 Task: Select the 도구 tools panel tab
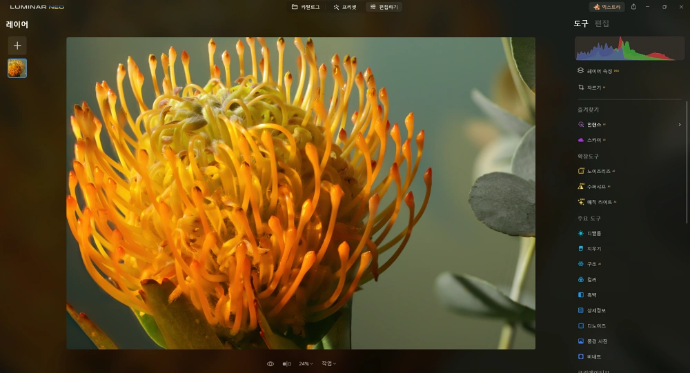coord(581,23)
